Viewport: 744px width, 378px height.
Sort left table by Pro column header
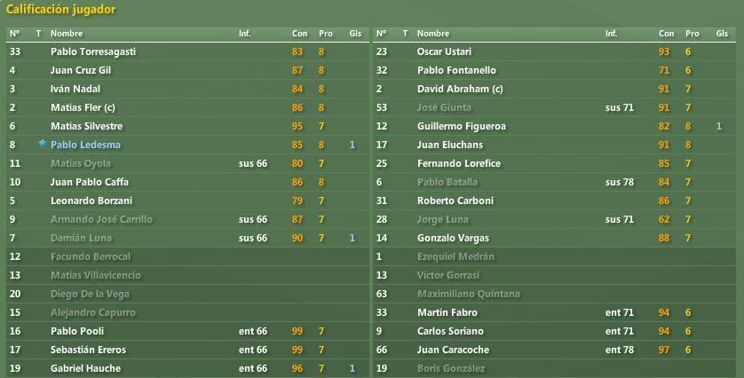[326, 34]
